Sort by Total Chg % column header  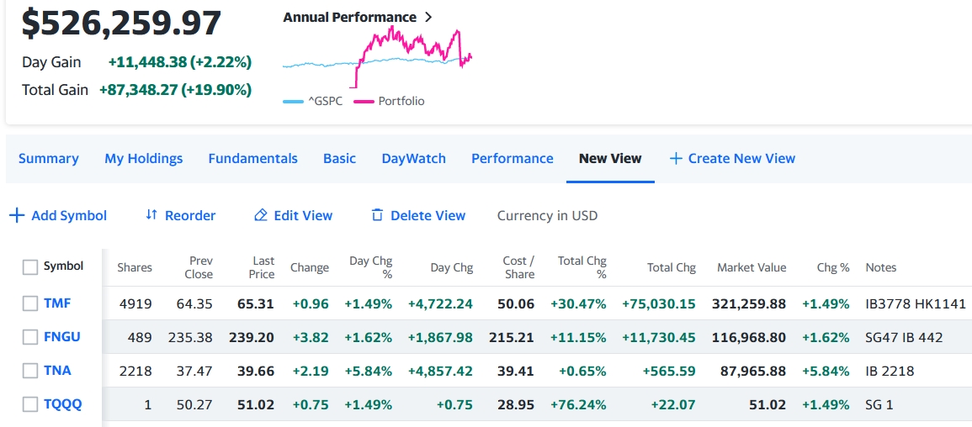[582, 267]
